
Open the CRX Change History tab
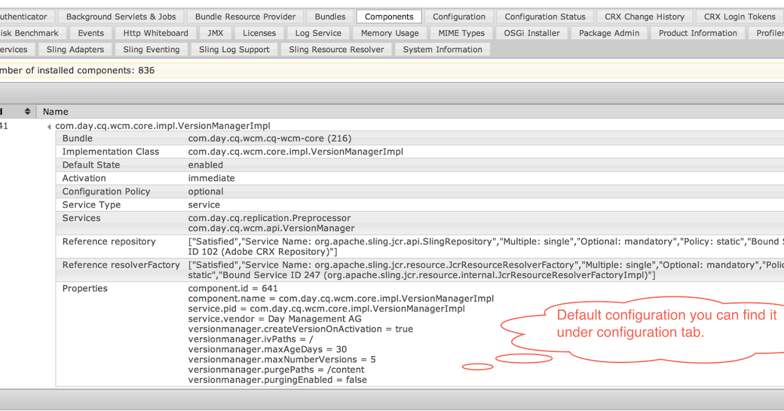coord(644,16)
